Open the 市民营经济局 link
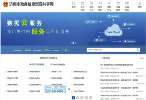Image resolution: width=146 pixels, height=100 pixels. click(79, 78)
